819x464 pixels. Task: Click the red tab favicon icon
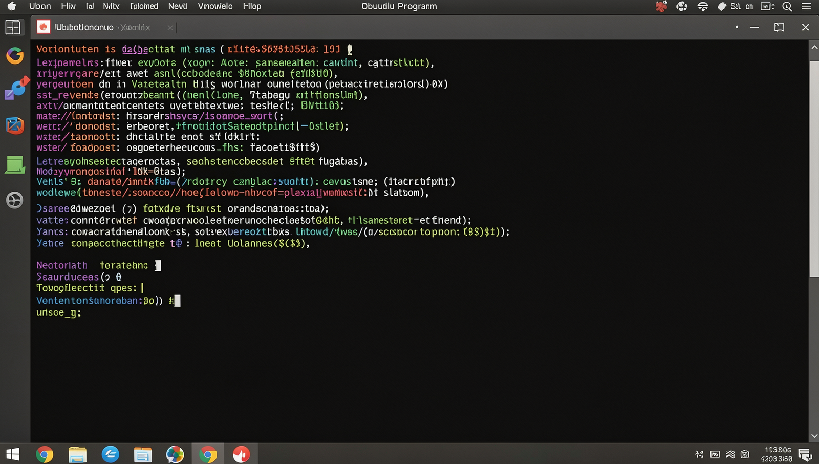point(44,27)
